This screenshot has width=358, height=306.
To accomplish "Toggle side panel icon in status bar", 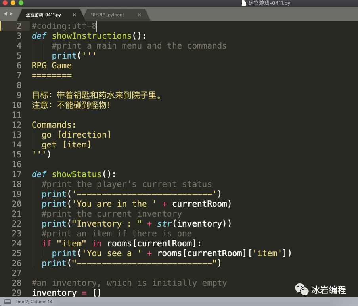I will tap(8, 302).
